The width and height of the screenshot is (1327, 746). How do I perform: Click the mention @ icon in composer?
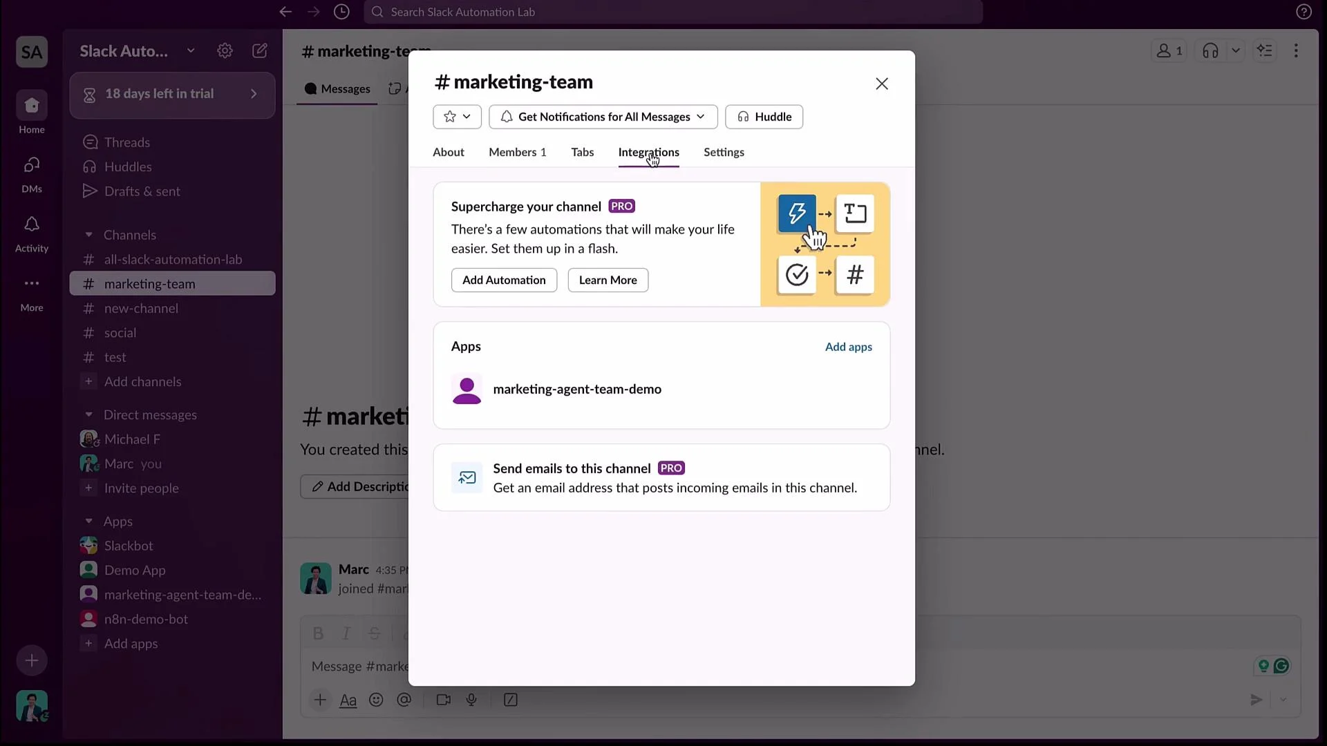[404, 700]
